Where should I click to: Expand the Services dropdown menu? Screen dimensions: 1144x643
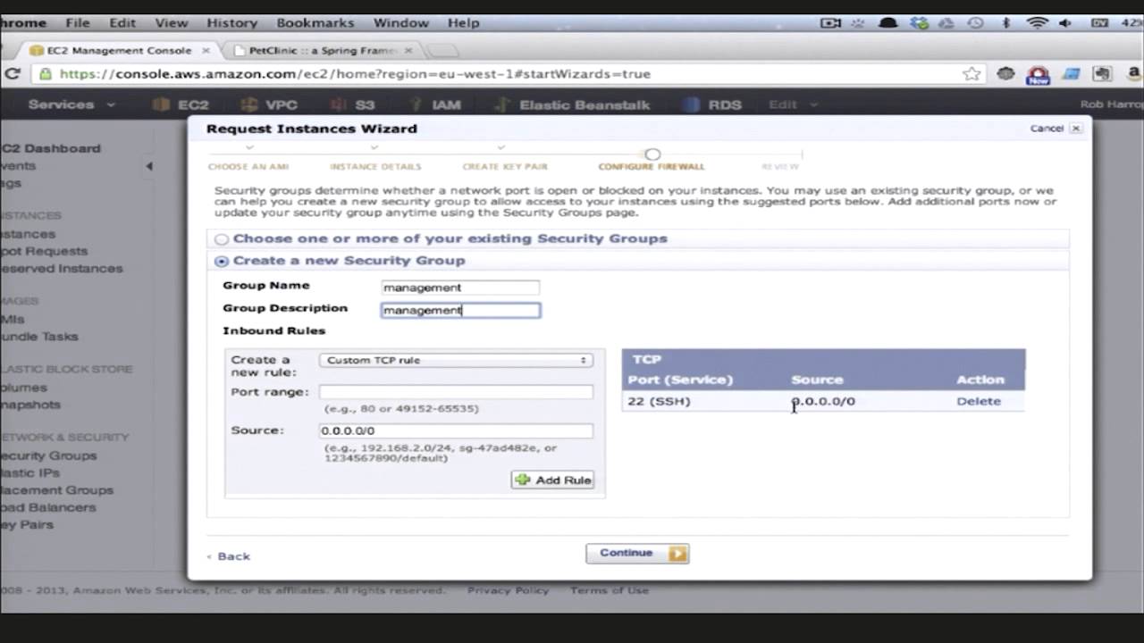pyautogui.click(x=71, y=104)
